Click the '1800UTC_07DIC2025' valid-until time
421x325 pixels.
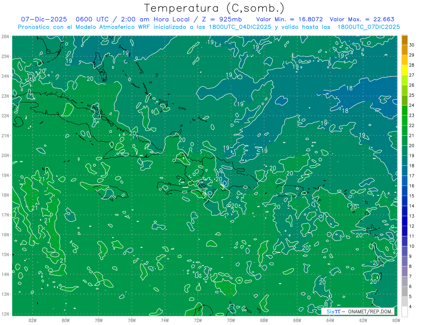(x=368, y=27)
